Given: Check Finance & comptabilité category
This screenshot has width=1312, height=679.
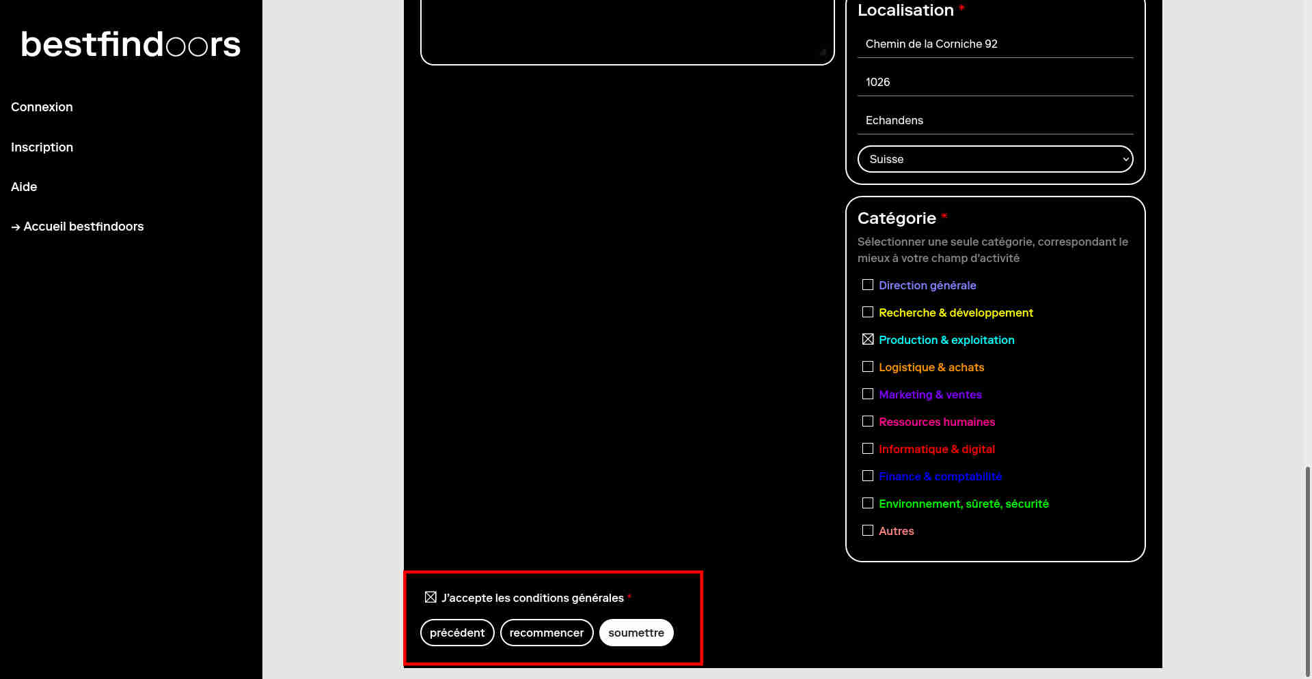Looking at the screenshot, I should coord(868,476).
